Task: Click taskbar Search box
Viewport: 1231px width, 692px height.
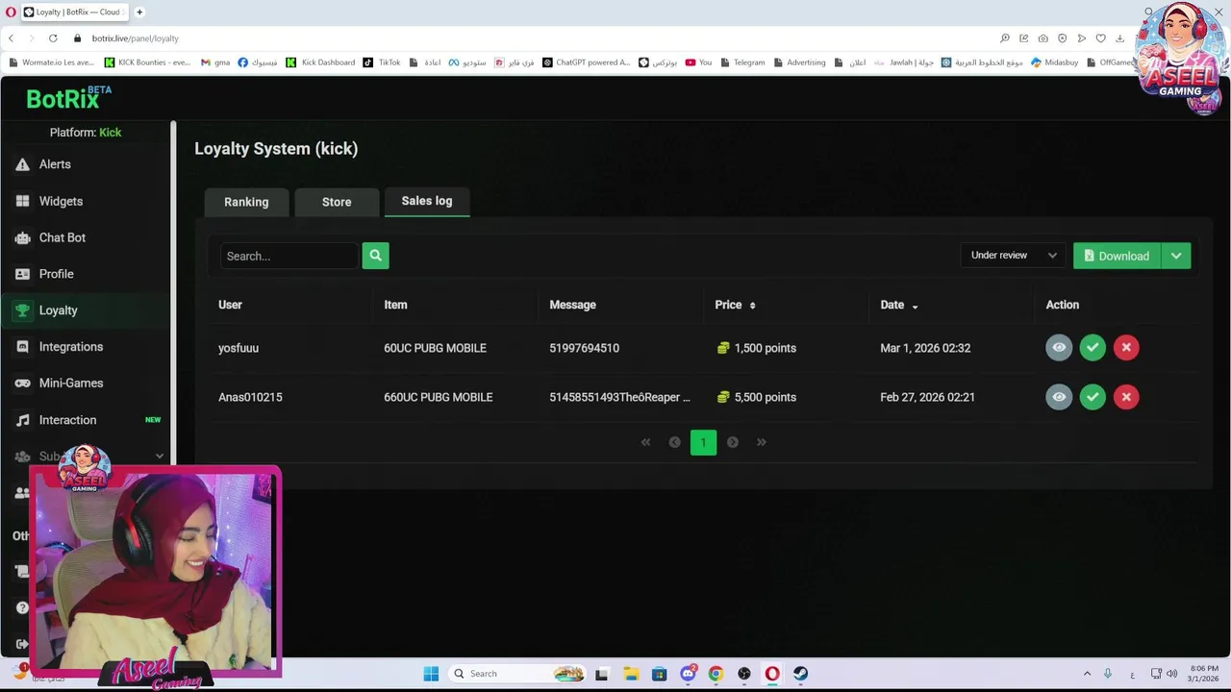Action: (517, 674)
